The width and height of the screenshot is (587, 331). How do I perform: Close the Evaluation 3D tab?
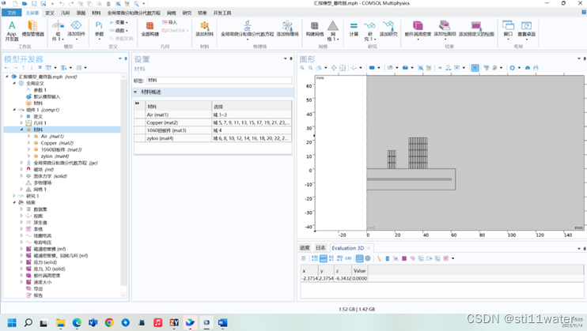coord(369,248)
